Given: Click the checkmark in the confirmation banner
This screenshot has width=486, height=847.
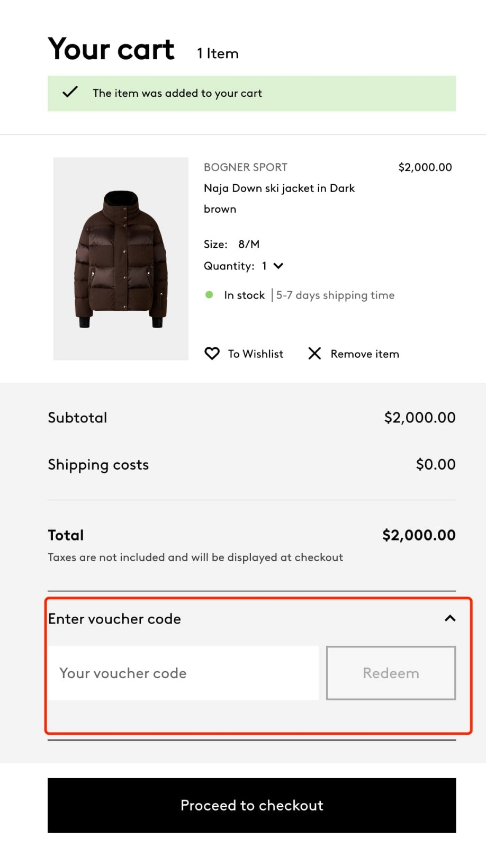Looking at the screenshot, I should click(69, 92).
